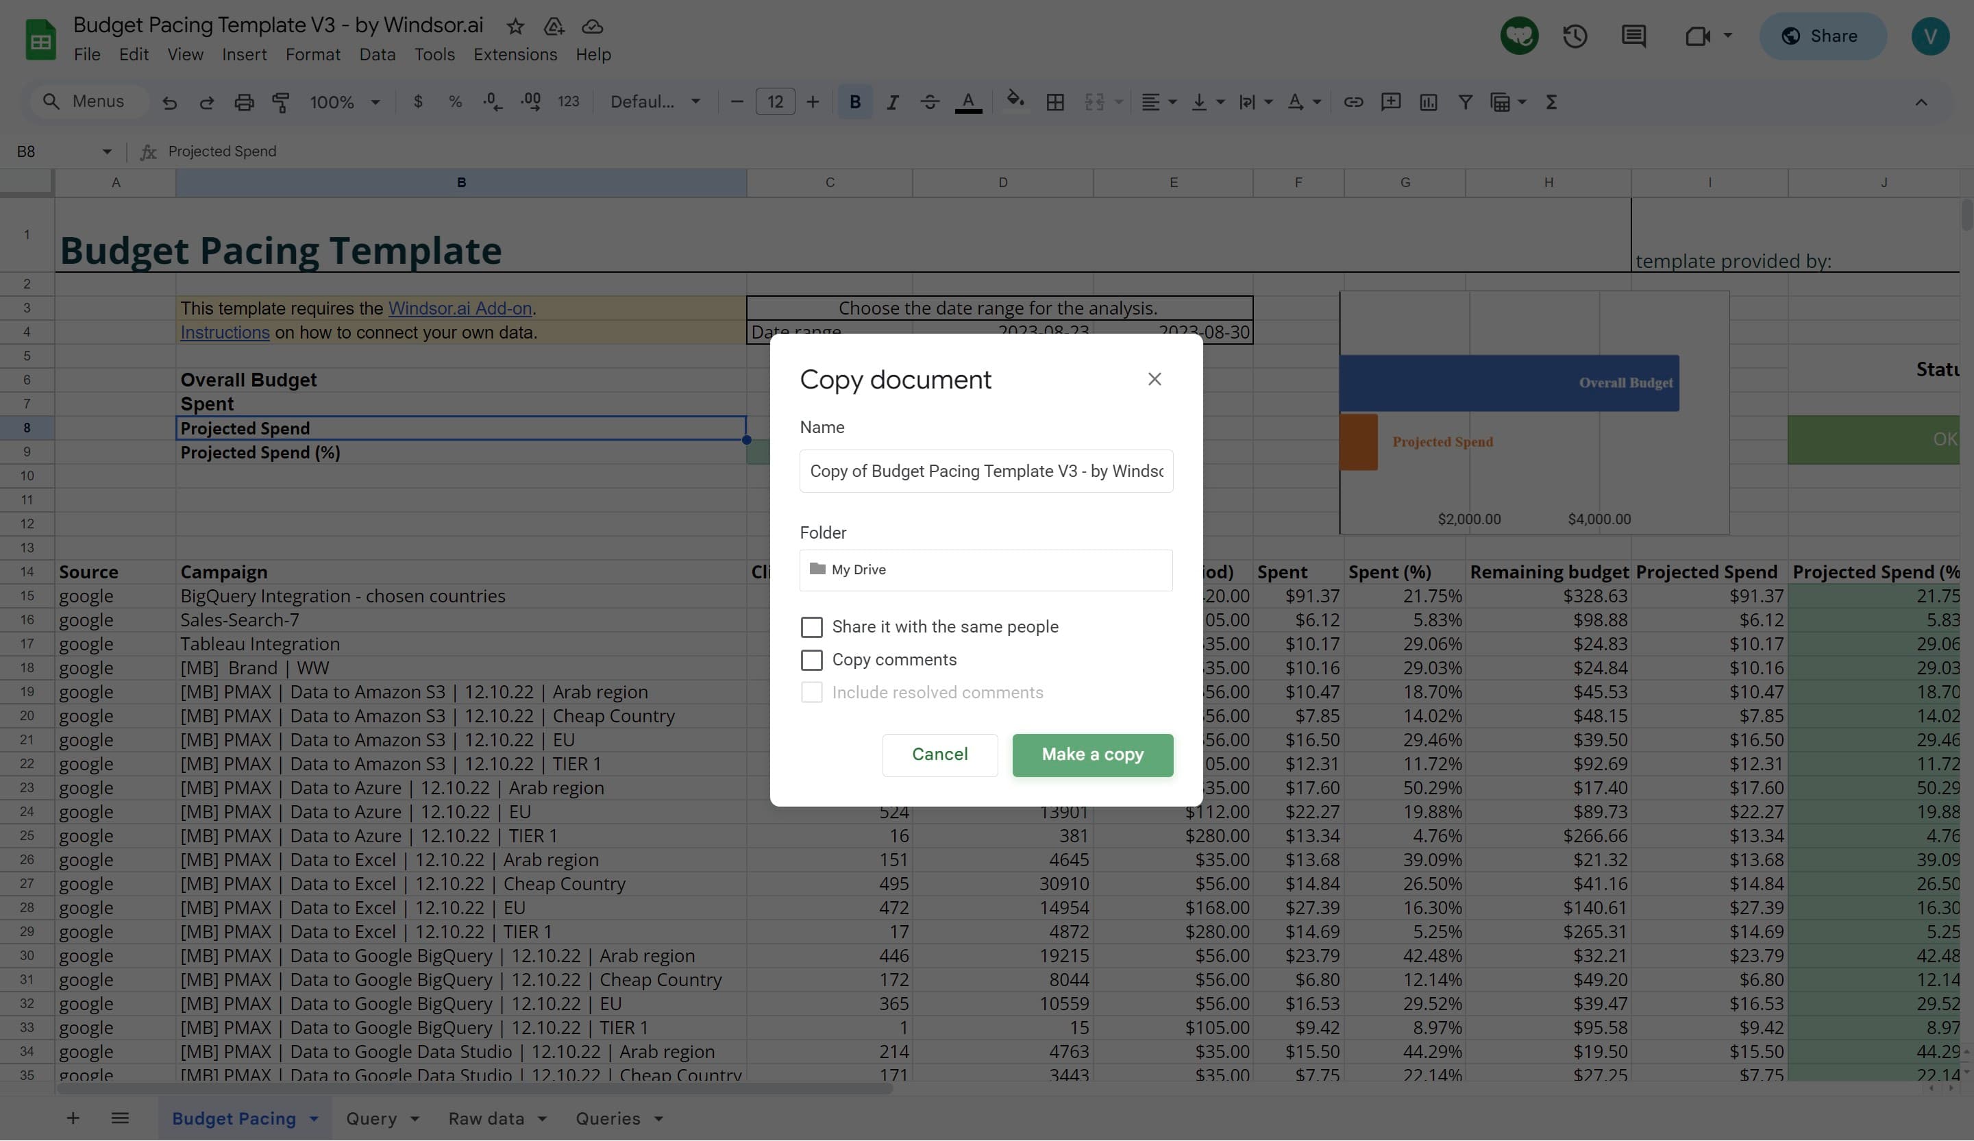Insert link icon in toolbar
Viewport: 1974px width, 1141px height.
pos(1354,102)
